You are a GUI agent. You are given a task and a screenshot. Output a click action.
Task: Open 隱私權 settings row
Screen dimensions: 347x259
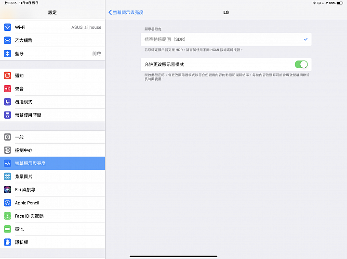point(53,242)
